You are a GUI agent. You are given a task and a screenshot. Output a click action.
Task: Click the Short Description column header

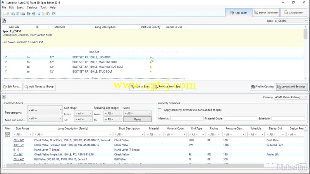coord(129,128)
